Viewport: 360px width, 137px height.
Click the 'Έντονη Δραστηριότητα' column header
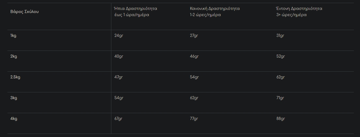299,9
